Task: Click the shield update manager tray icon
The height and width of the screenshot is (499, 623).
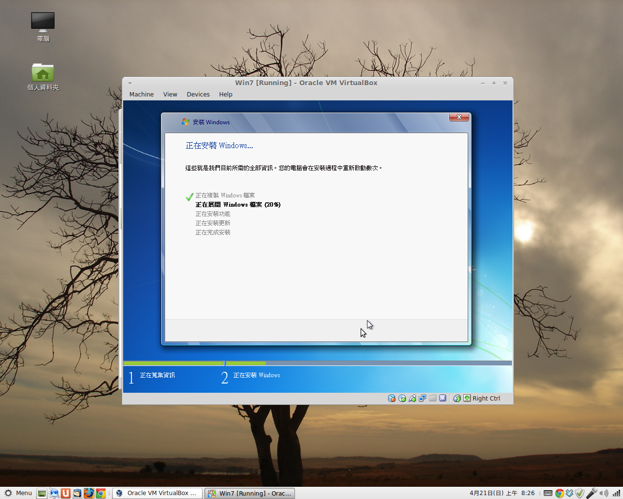Action: (x=580, y=493)
